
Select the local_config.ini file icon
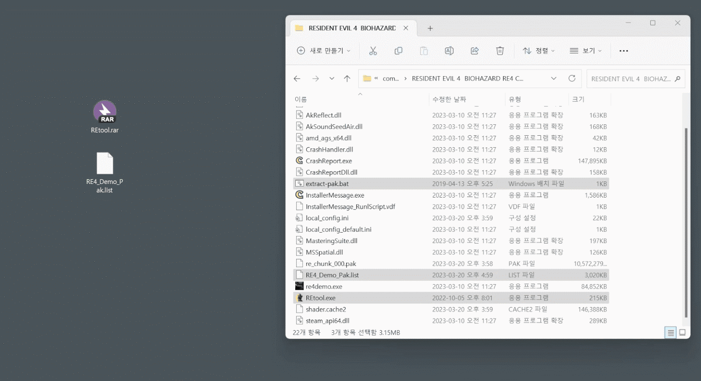[300, 218]
